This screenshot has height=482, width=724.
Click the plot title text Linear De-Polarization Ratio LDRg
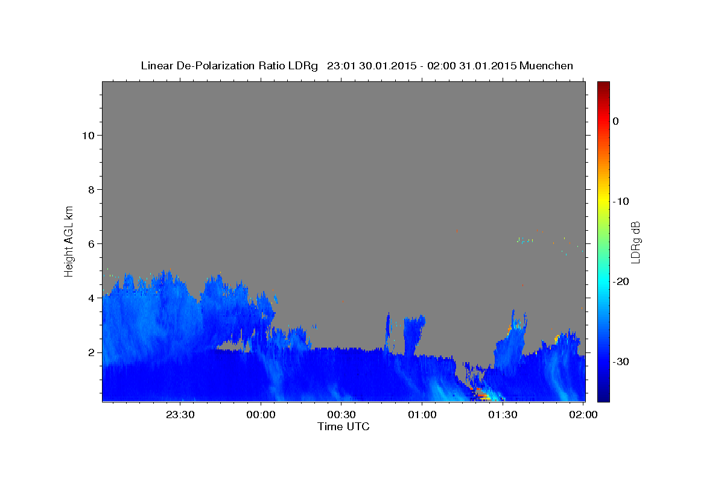coord(229,66)
